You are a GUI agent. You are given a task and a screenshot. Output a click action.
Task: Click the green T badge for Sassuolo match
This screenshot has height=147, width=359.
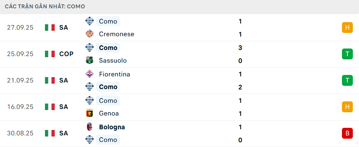pos(347,54)
